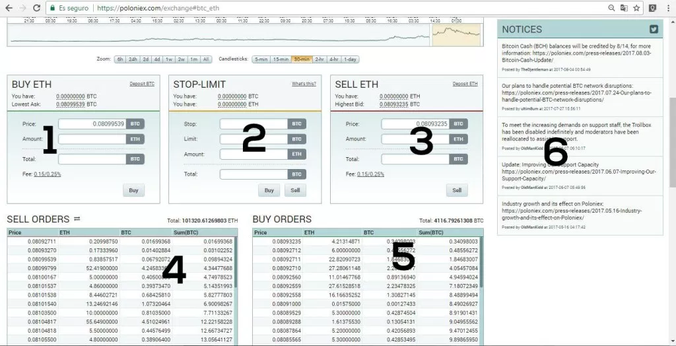Click Lowest Ask value 0.08099539
676x346 pixels.
(70, 104)
